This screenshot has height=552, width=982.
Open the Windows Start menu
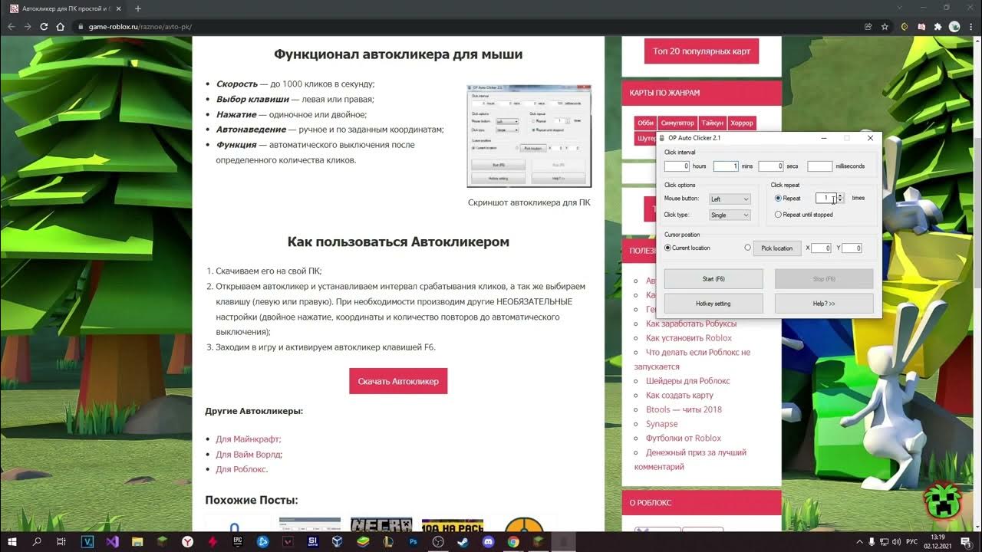point(13,541)
